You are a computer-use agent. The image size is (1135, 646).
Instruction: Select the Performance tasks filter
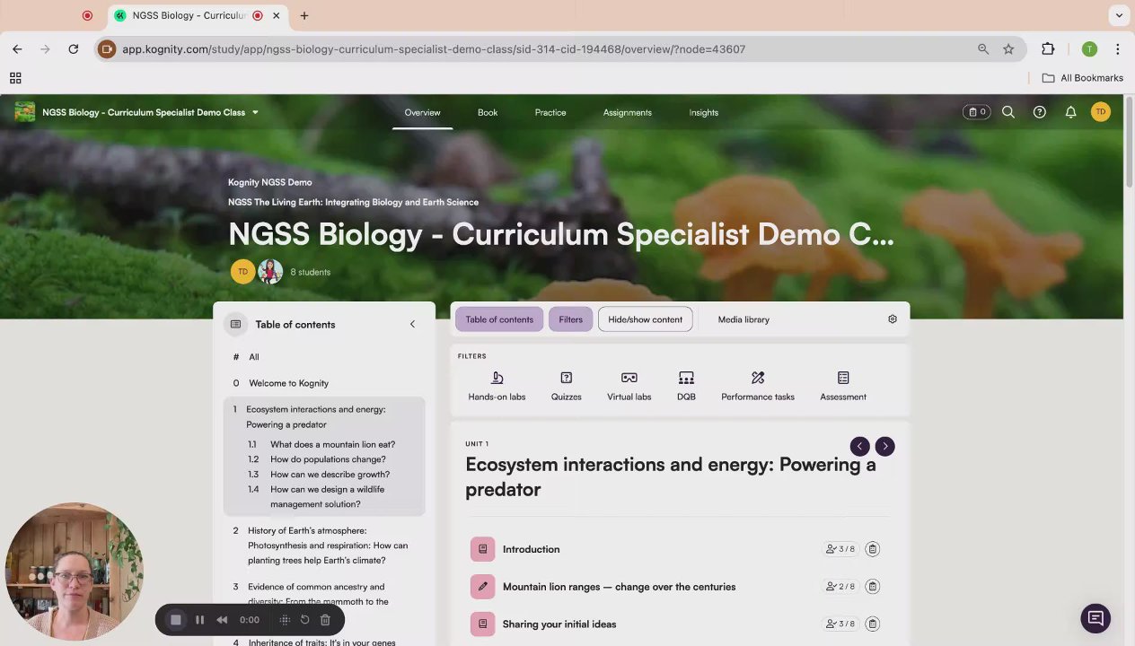(758, 387)
